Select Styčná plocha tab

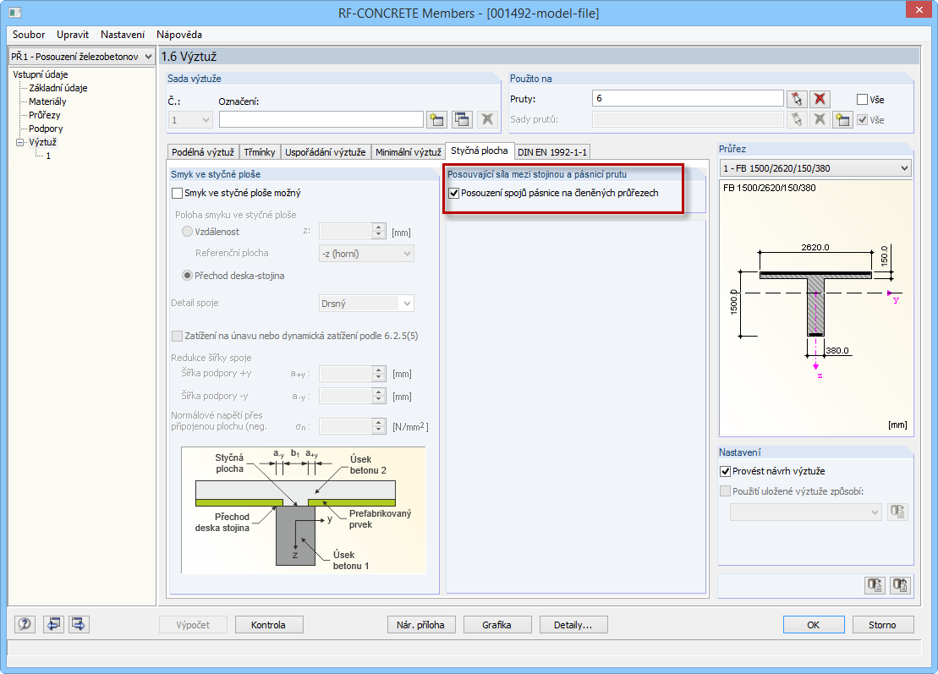(x=480, y=151)
